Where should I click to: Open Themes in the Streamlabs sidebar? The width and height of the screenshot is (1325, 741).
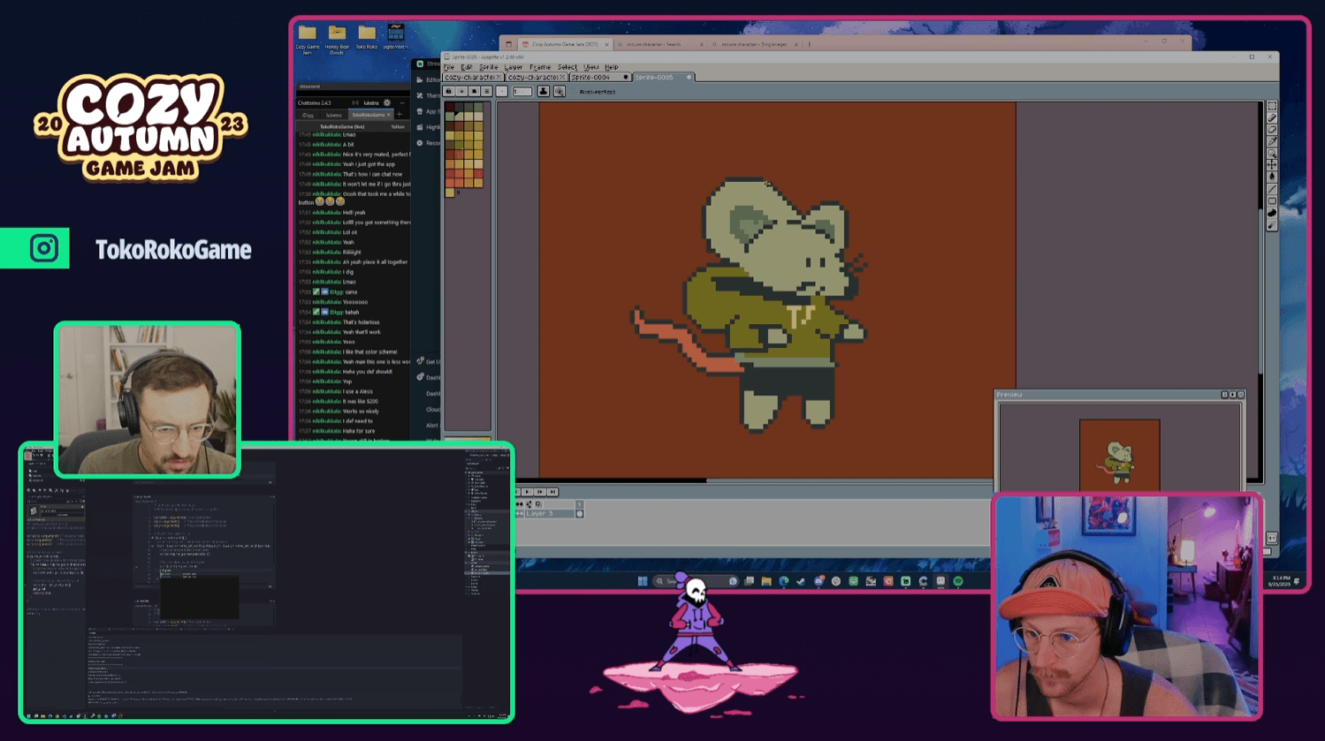click(429, 95)
